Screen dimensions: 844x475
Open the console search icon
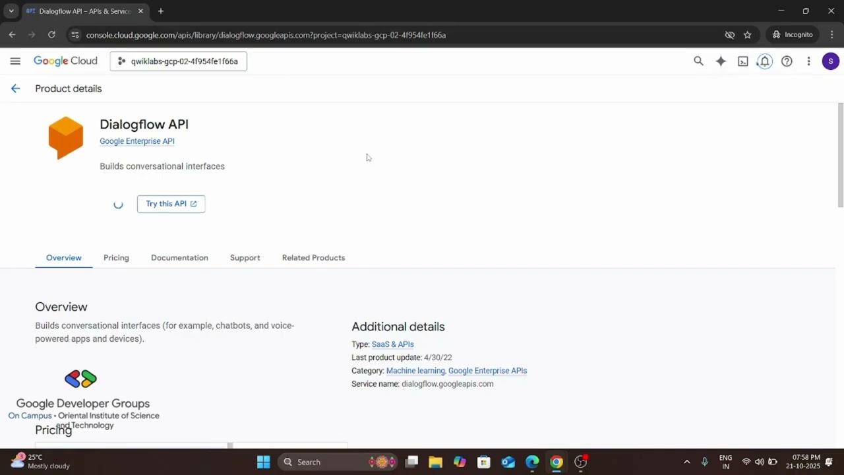coord(698,61)
